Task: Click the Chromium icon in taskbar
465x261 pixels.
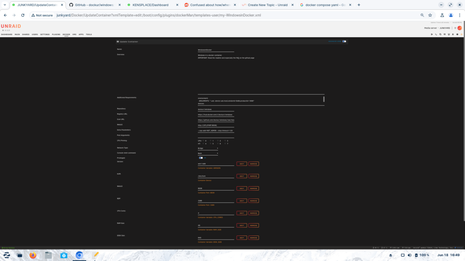Action: [79, 255]
